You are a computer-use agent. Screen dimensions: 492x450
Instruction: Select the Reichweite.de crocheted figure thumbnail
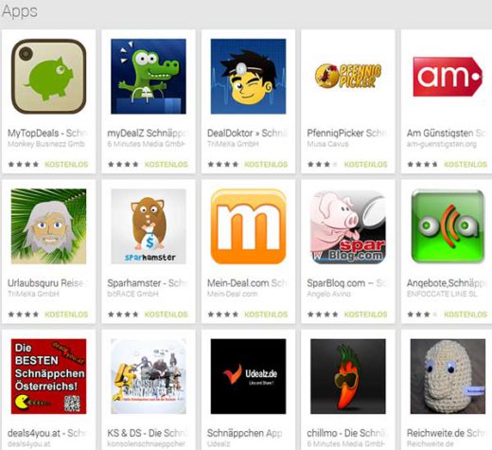coord(448,376)
